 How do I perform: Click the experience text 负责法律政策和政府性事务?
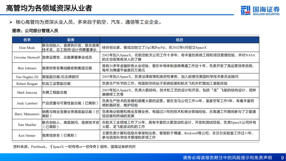click(156, 77)
